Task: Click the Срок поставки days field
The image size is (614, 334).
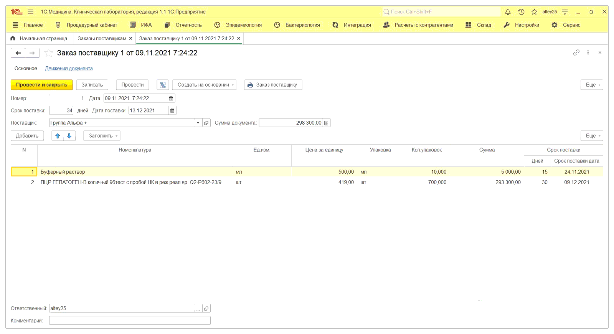Action: (61, 110)
